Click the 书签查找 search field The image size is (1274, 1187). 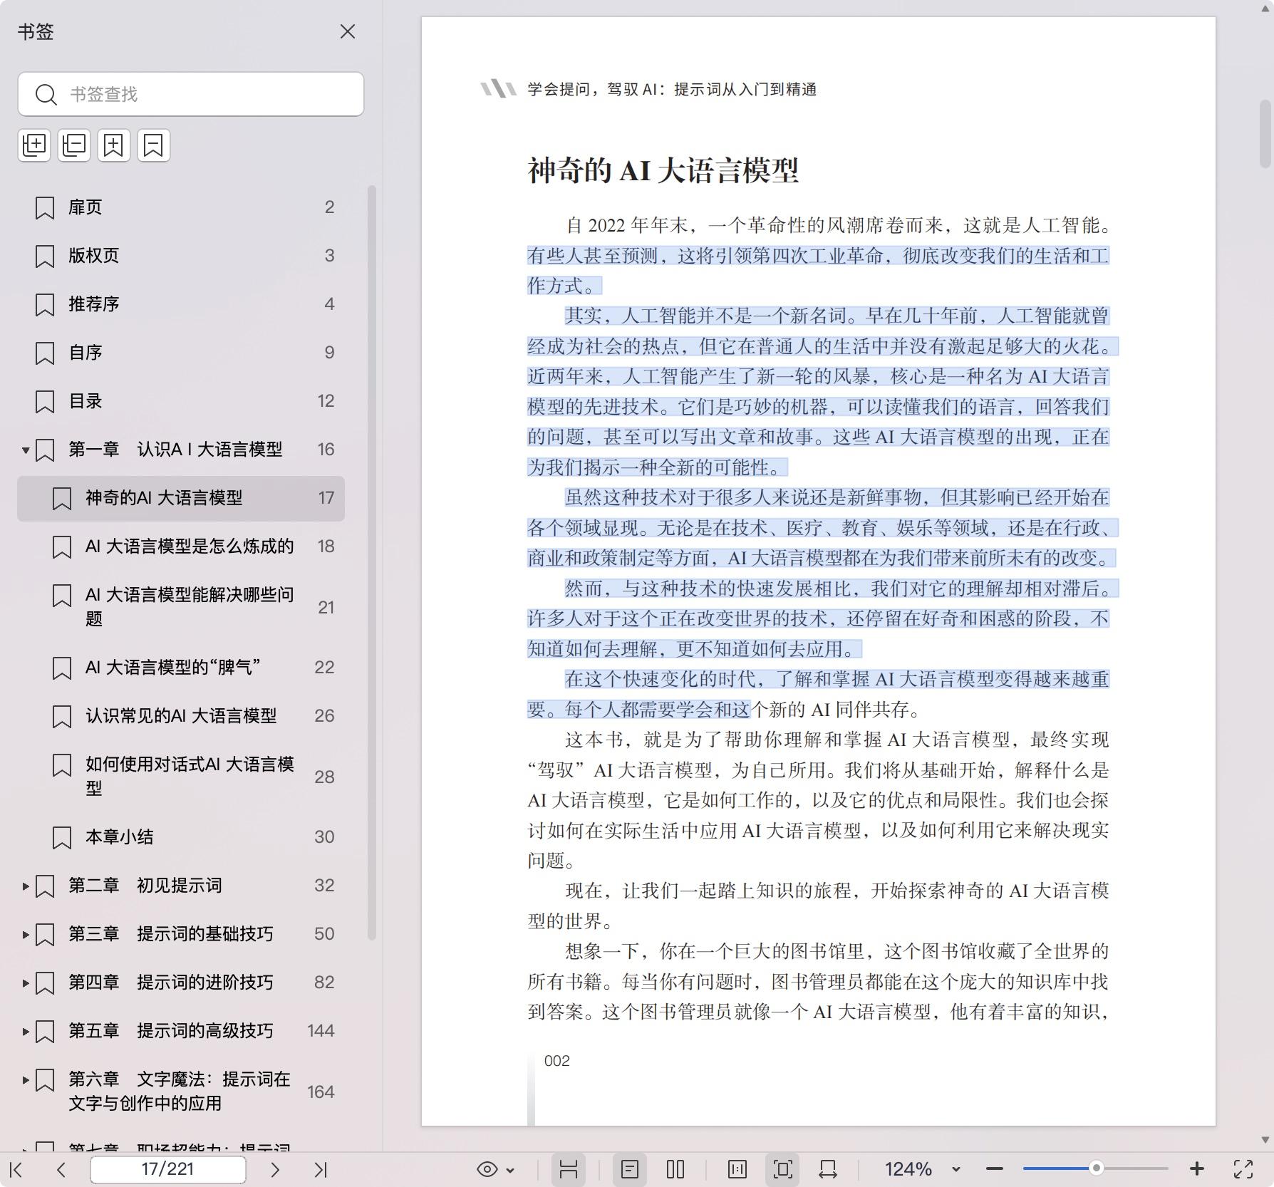[x=191, y=94]
